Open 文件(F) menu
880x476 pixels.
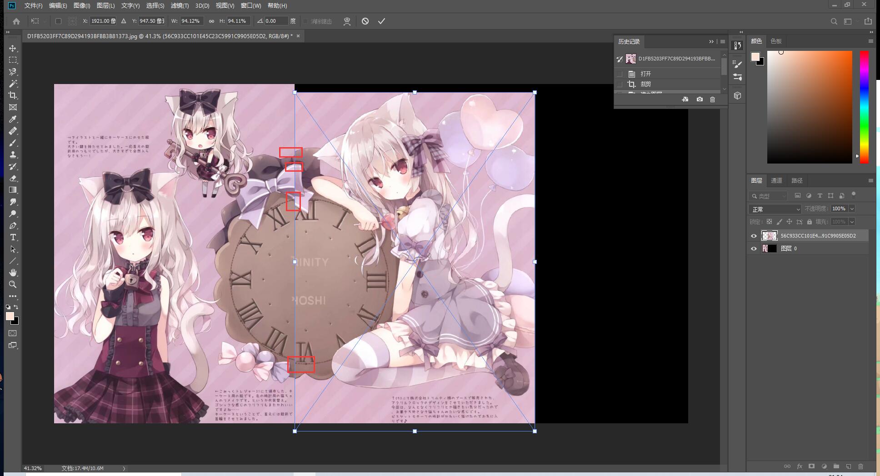click(x=33, y=5)
